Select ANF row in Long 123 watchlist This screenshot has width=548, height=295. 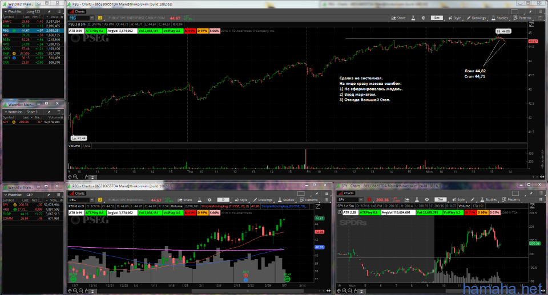[33, 35]
